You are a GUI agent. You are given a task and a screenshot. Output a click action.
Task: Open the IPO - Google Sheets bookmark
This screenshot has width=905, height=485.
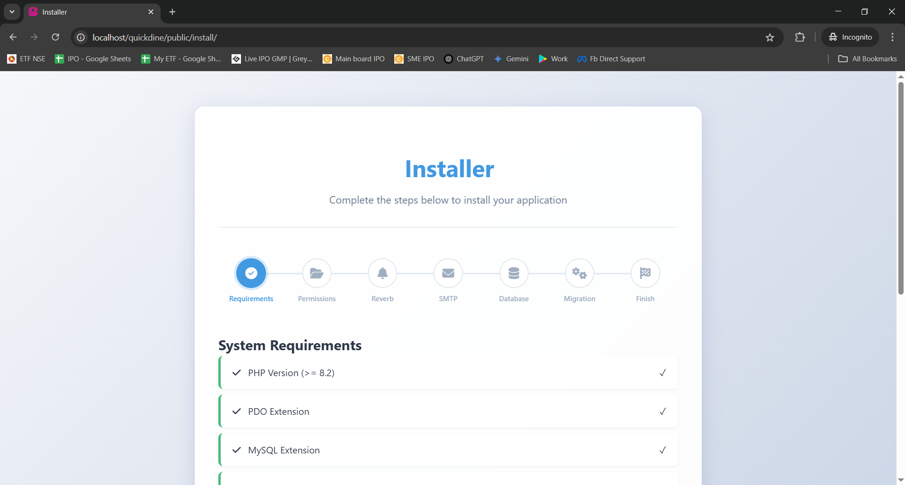click(x=93, y=59)
